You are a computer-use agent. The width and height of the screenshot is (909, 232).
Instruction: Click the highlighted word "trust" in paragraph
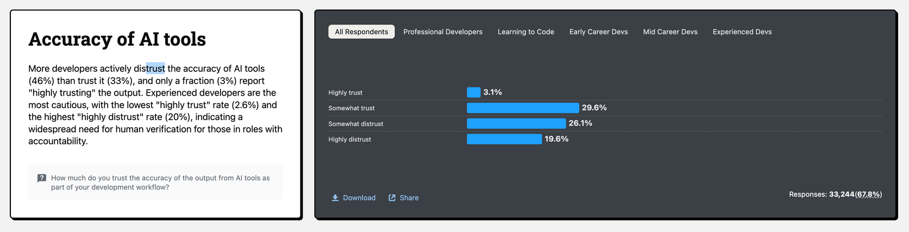pos(155,68)
